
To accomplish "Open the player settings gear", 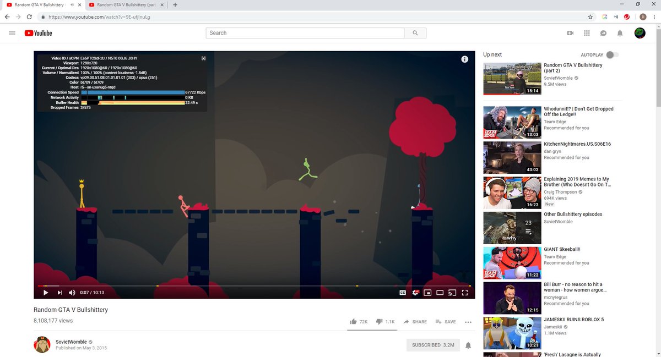I will click(x=416, y=293).
